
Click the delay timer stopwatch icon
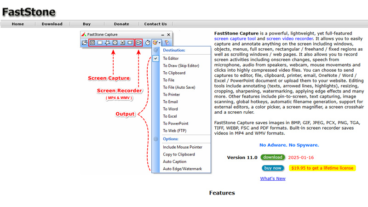pos(148,42)
